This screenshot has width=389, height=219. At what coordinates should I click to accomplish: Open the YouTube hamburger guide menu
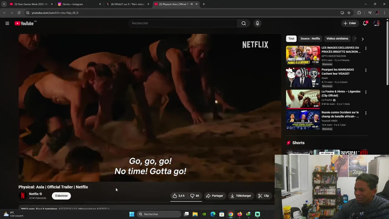click(x=7, y=23)
